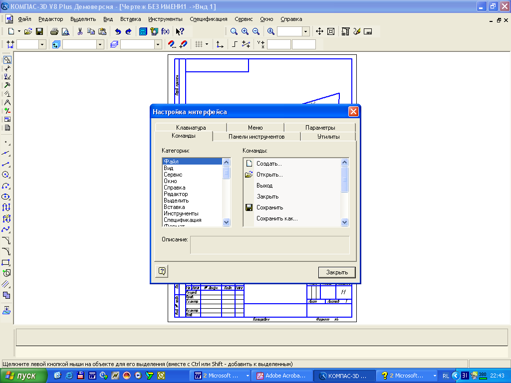Viewport: 511px width, 383px height.
Task: Click the Open file icon in main toolbar
Action: pyautogui.click(x=28, y=31)
